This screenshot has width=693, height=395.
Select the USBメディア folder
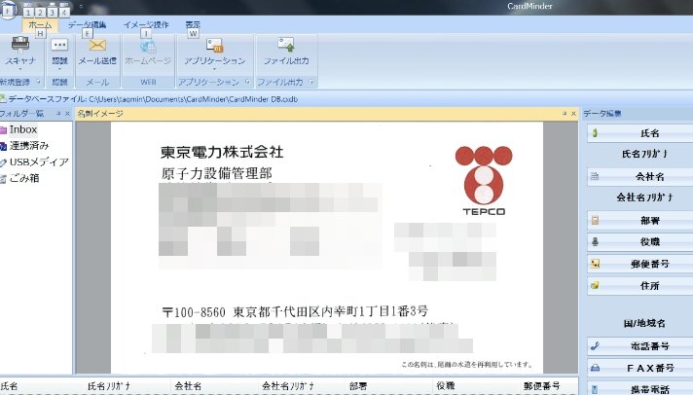click(39, 162)
